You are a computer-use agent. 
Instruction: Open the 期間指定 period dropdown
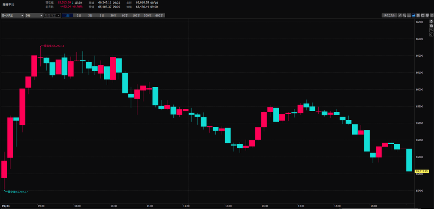pyautogui.click(x=52, y=16)
